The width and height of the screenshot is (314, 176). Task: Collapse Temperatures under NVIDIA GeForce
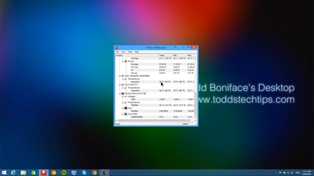(x=123, y=102)
